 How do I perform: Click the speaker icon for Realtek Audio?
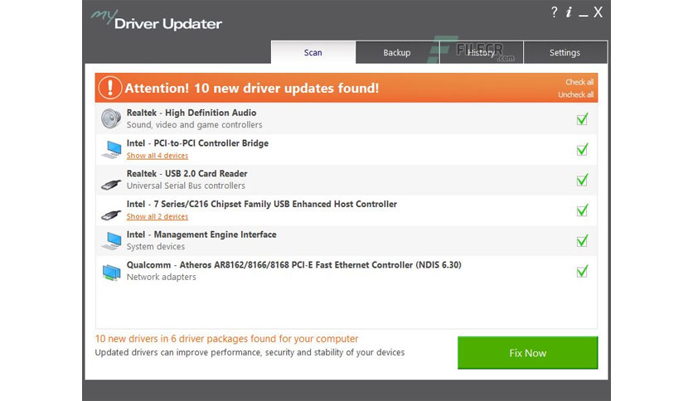(x=111, y=118)
